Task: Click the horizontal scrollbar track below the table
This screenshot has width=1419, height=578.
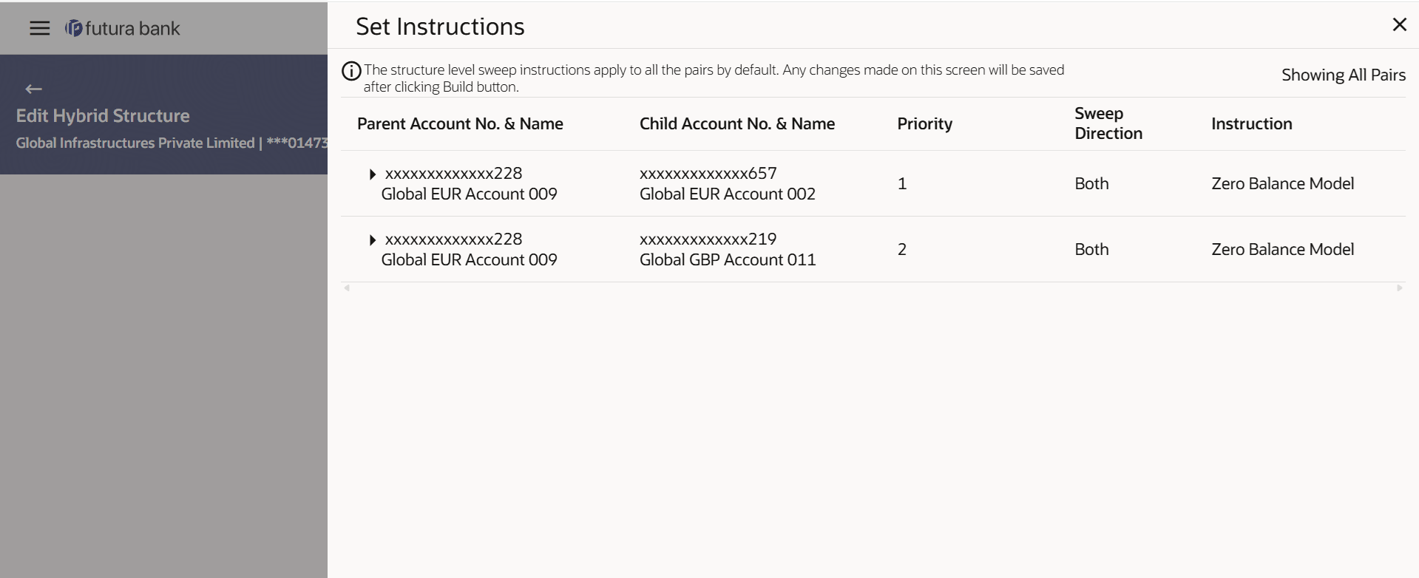Action: tap(873, 288)
